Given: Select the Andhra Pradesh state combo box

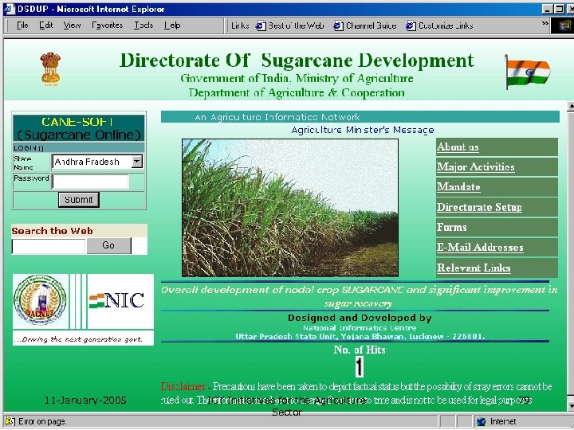Looking at the screenshot, I should point(97,161).
